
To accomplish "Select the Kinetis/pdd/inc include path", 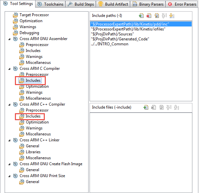I will point(141,24).
